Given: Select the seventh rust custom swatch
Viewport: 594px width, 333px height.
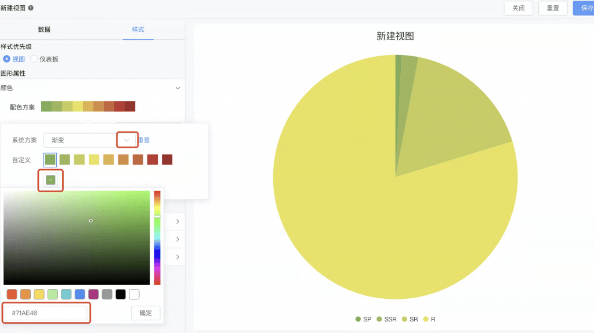Looking at the screenshot, I should pyautogui.click(x=138, y=160).
